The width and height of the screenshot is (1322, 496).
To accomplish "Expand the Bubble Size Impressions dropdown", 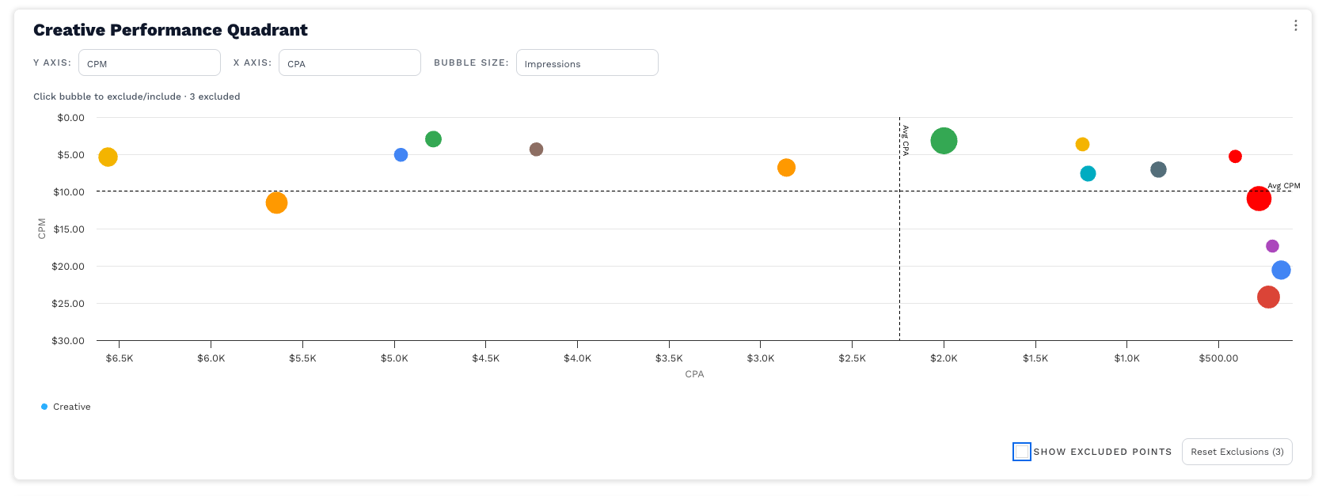I will click(587, 63).
